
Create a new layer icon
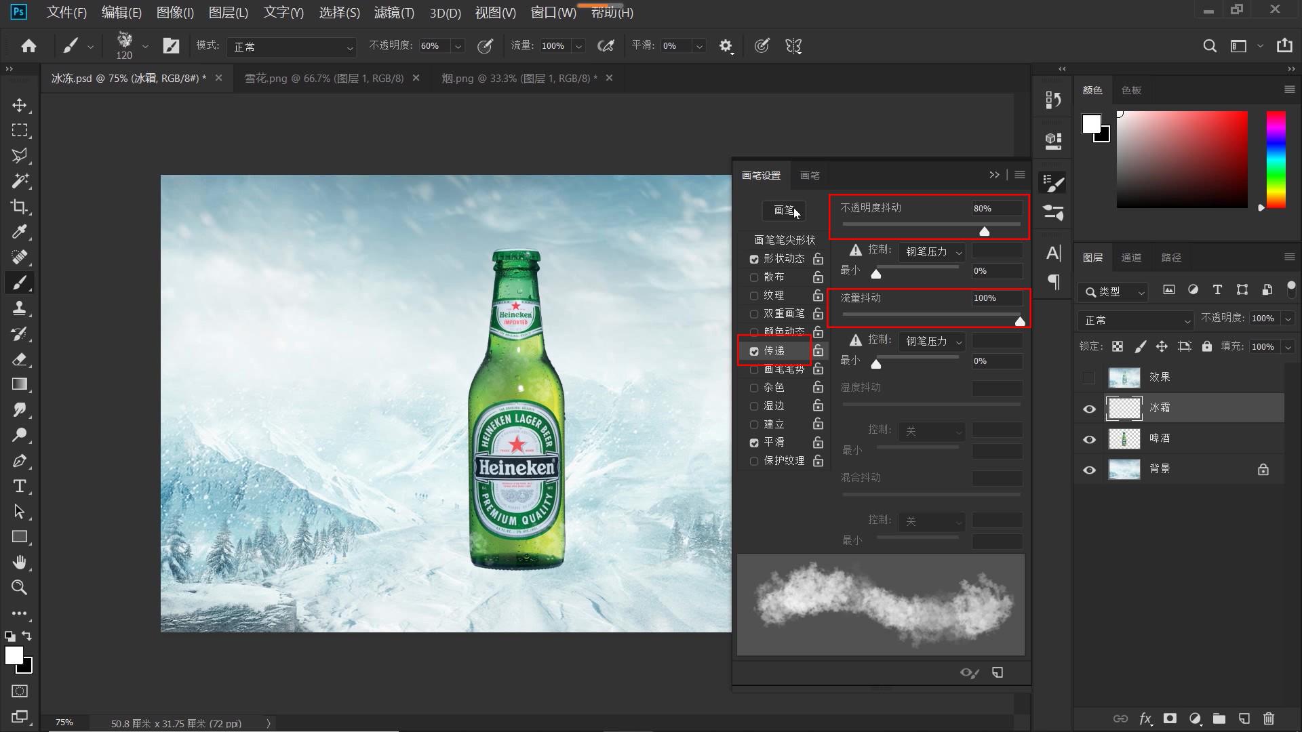(1244, 718)
